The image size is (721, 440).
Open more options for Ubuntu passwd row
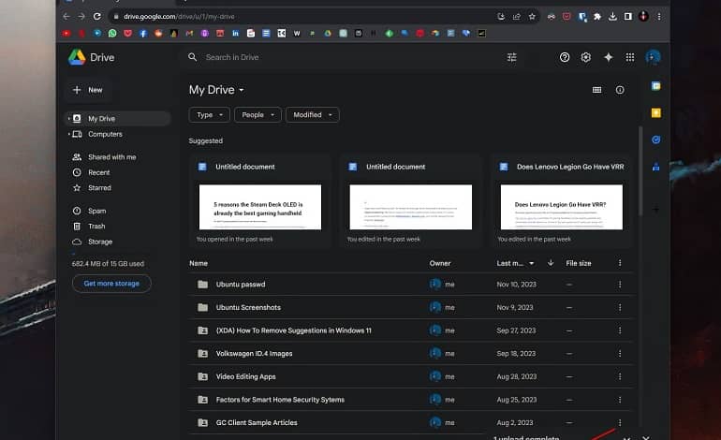620,285
